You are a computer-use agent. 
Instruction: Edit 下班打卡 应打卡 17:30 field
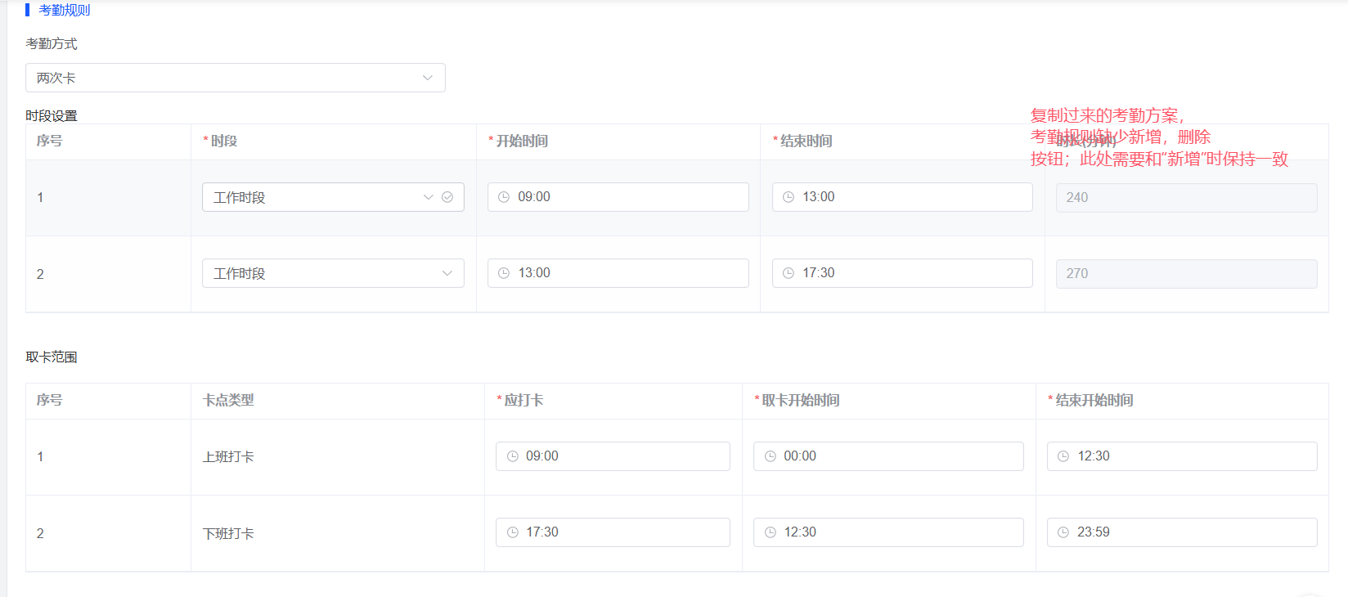pos(613,532)
